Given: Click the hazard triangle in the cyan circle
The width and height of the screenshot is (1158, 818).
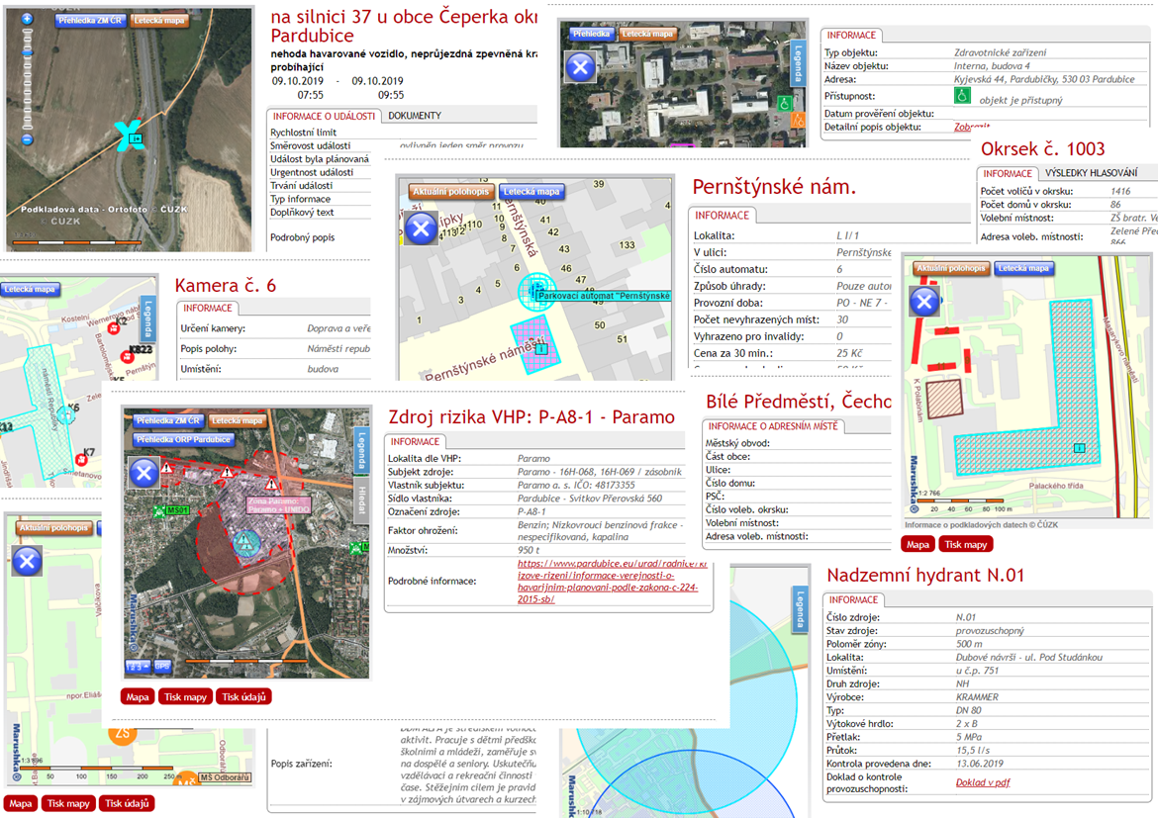Looking at the screenshot, I should pyautogui.click(x=245, y=543).
